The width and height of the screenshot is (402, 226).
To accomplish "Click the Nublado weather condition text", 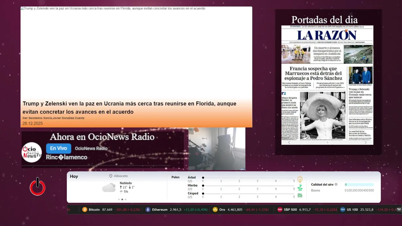I will (x=126, y=183).
